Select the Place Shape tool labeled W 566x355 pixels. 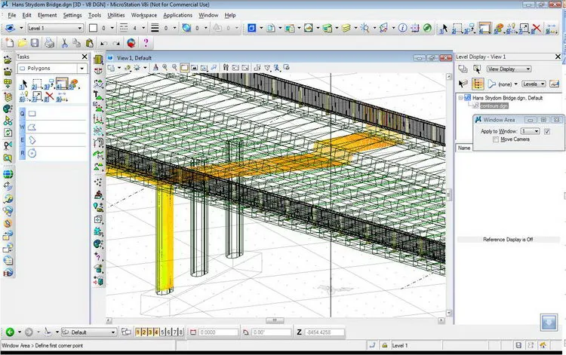pyautogui.click(x=32, y=127)
